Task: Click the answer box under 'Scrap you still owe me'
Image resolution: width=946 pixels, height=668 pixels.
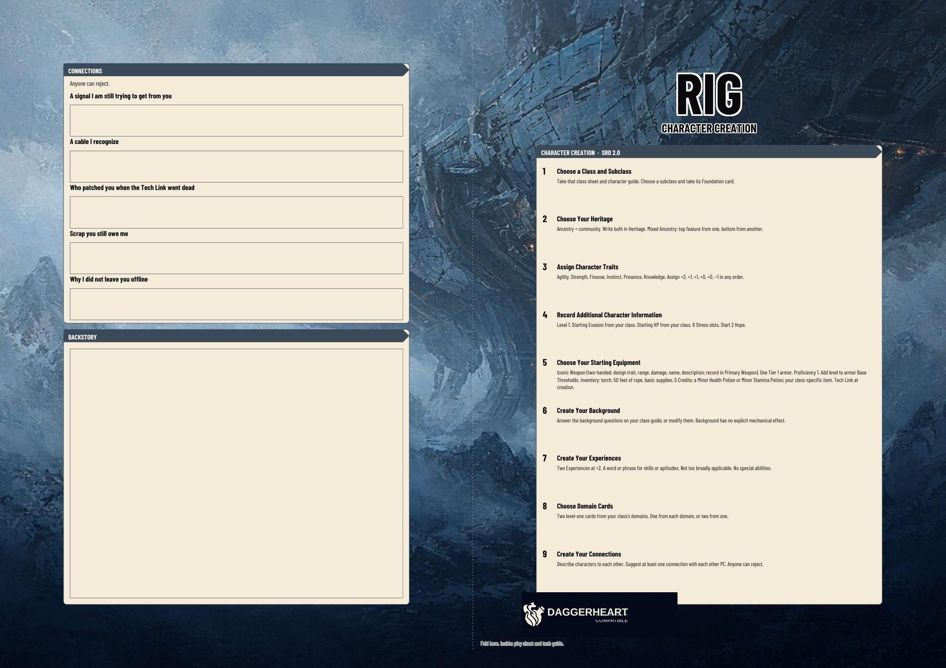Action: point(236,258)
